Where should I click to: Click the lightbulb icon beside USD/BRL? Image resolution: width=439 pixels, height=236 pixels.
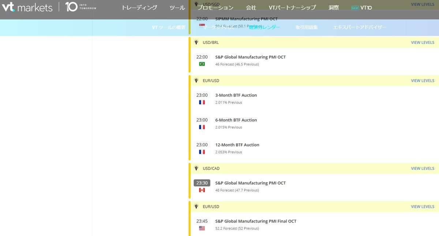pos(196,42)
